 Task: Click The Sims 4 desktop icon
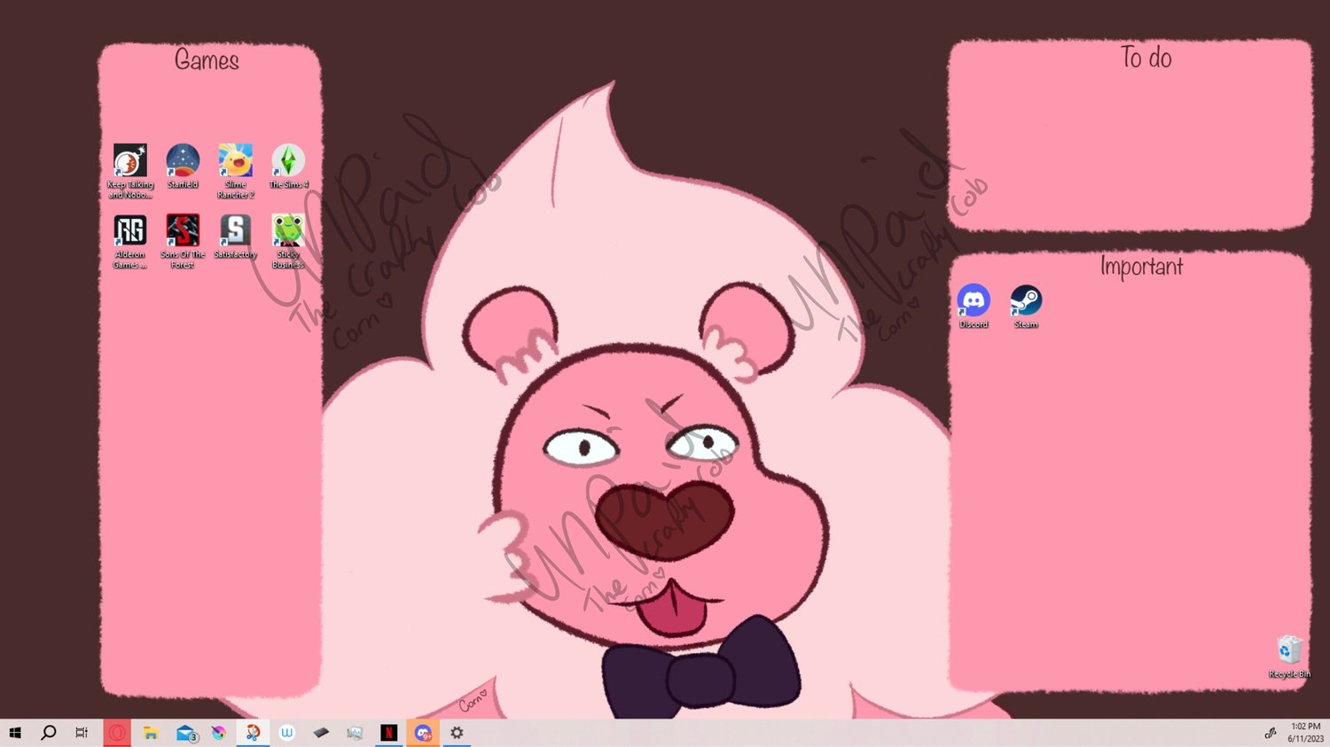coord(288,167)
